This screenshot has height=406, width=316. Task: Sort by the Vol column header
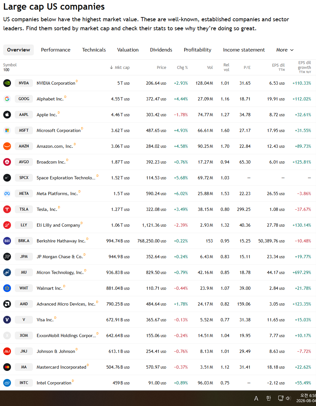tap(210, 68)
